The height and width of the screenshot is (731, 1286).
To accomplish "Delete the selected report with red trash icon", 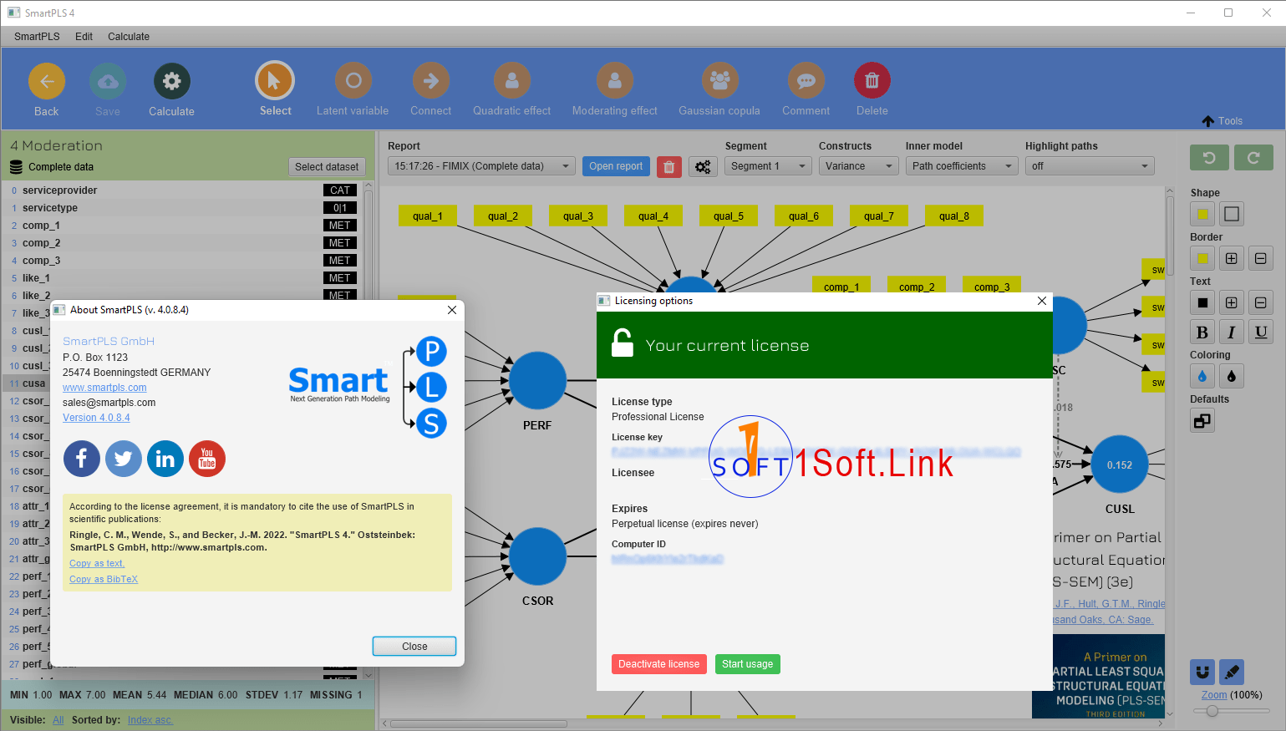I will tap(668, 166).
